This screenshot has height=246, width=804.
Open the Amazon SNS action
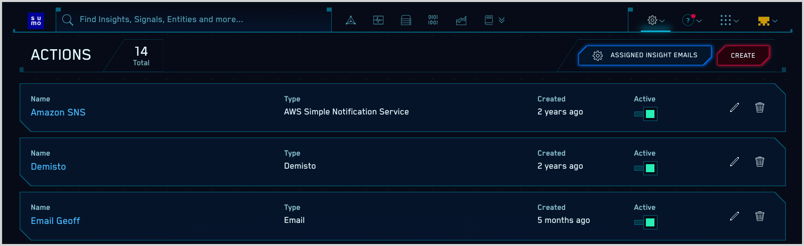click(x=58, y=112)
